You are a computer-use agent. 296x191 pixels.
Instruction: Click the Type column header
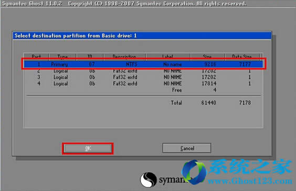tap(62, 57)
